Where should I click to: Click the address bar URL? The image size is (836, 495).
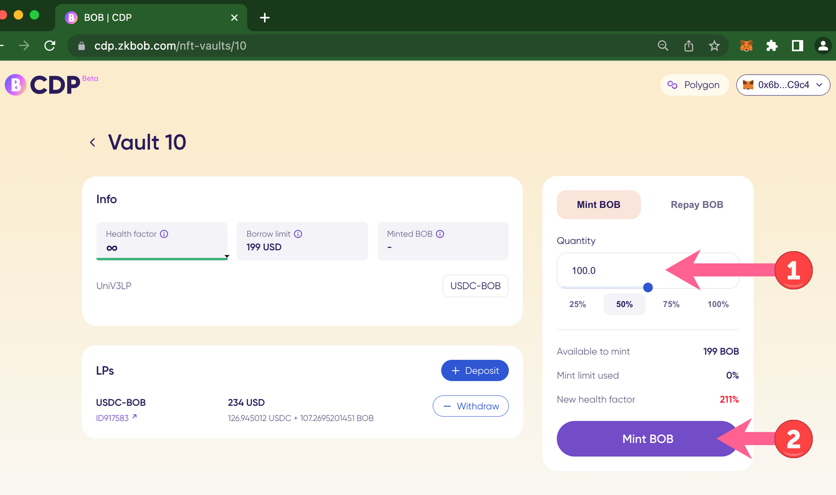170,46
